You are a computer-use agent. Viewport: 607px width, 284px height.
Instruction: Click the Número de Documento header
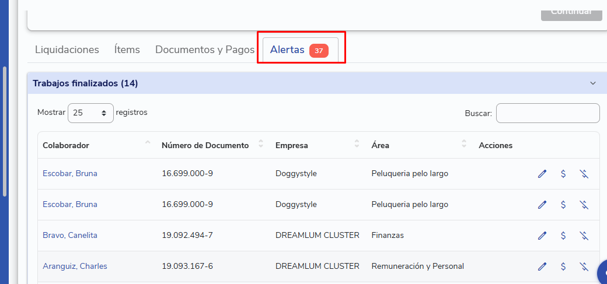(205, 145)
